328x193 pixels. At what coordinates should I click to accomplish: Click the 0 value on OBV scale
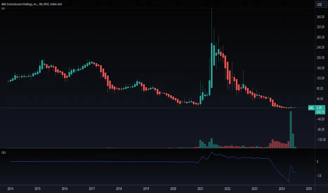coord(317,162)
